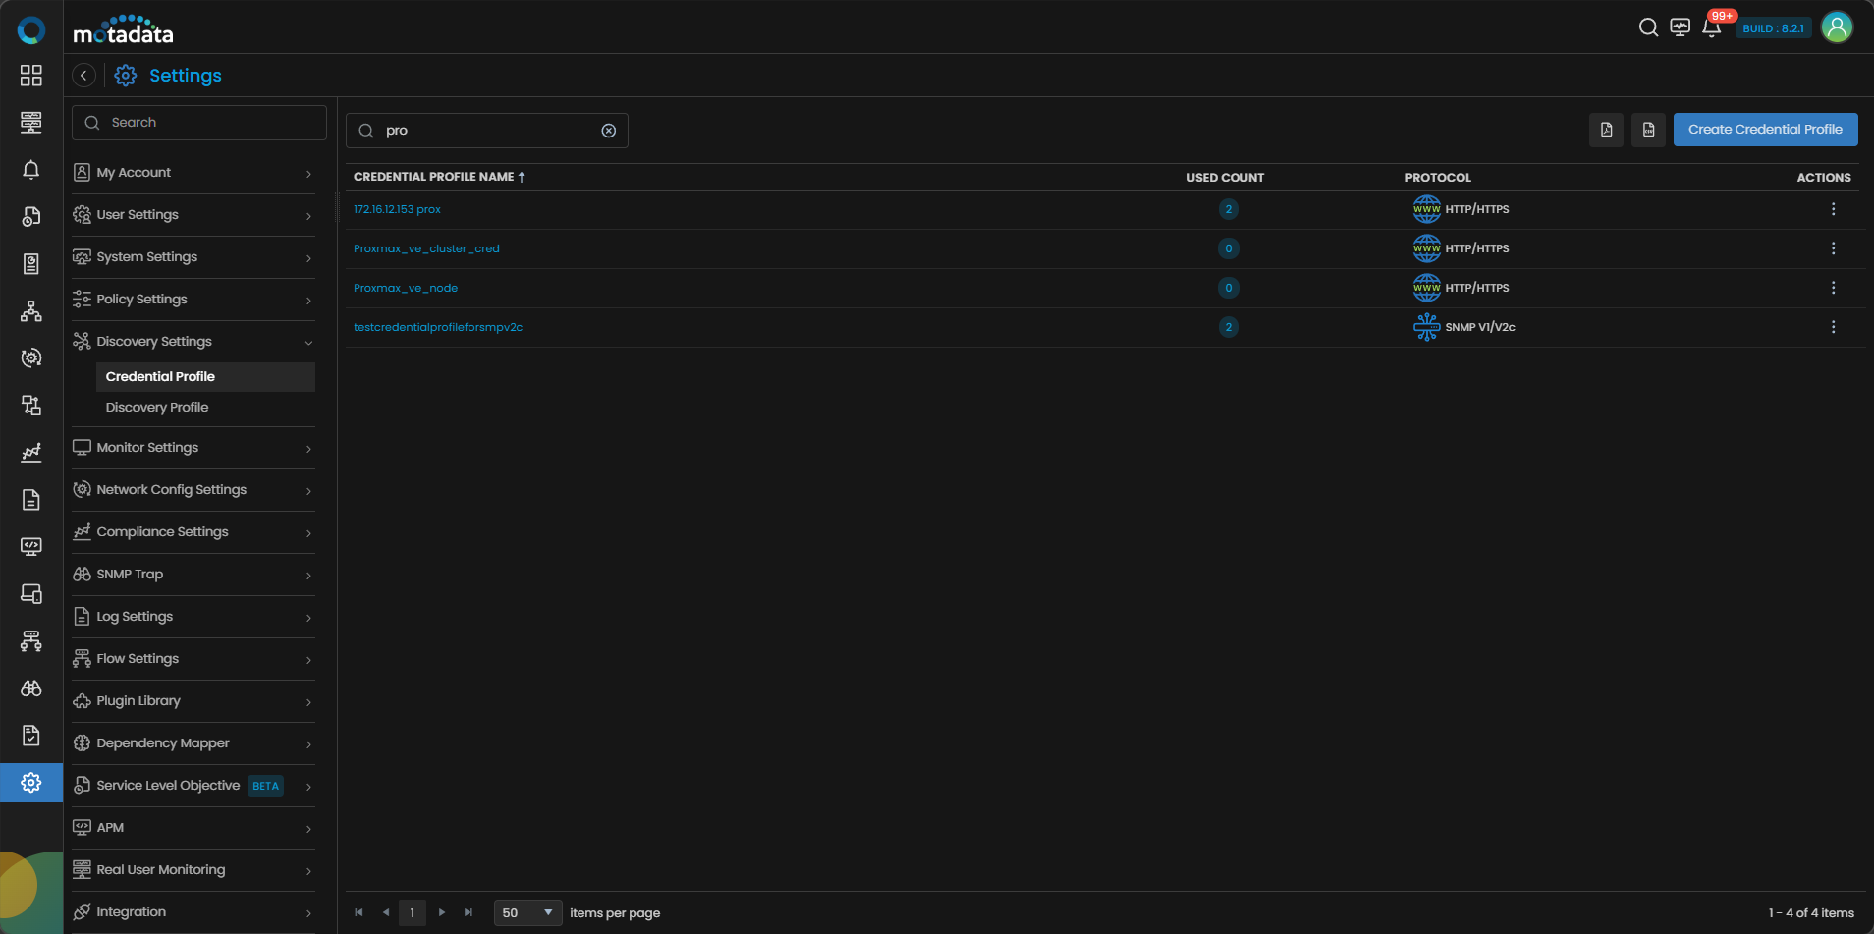
Task: Select Discovery Profile submenu item
Action: pyautogui.click(x=157, y=408)
